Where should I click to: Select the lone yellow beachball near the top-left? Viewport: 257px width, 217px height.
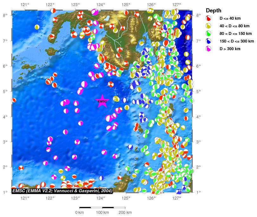tap(37, 27)
